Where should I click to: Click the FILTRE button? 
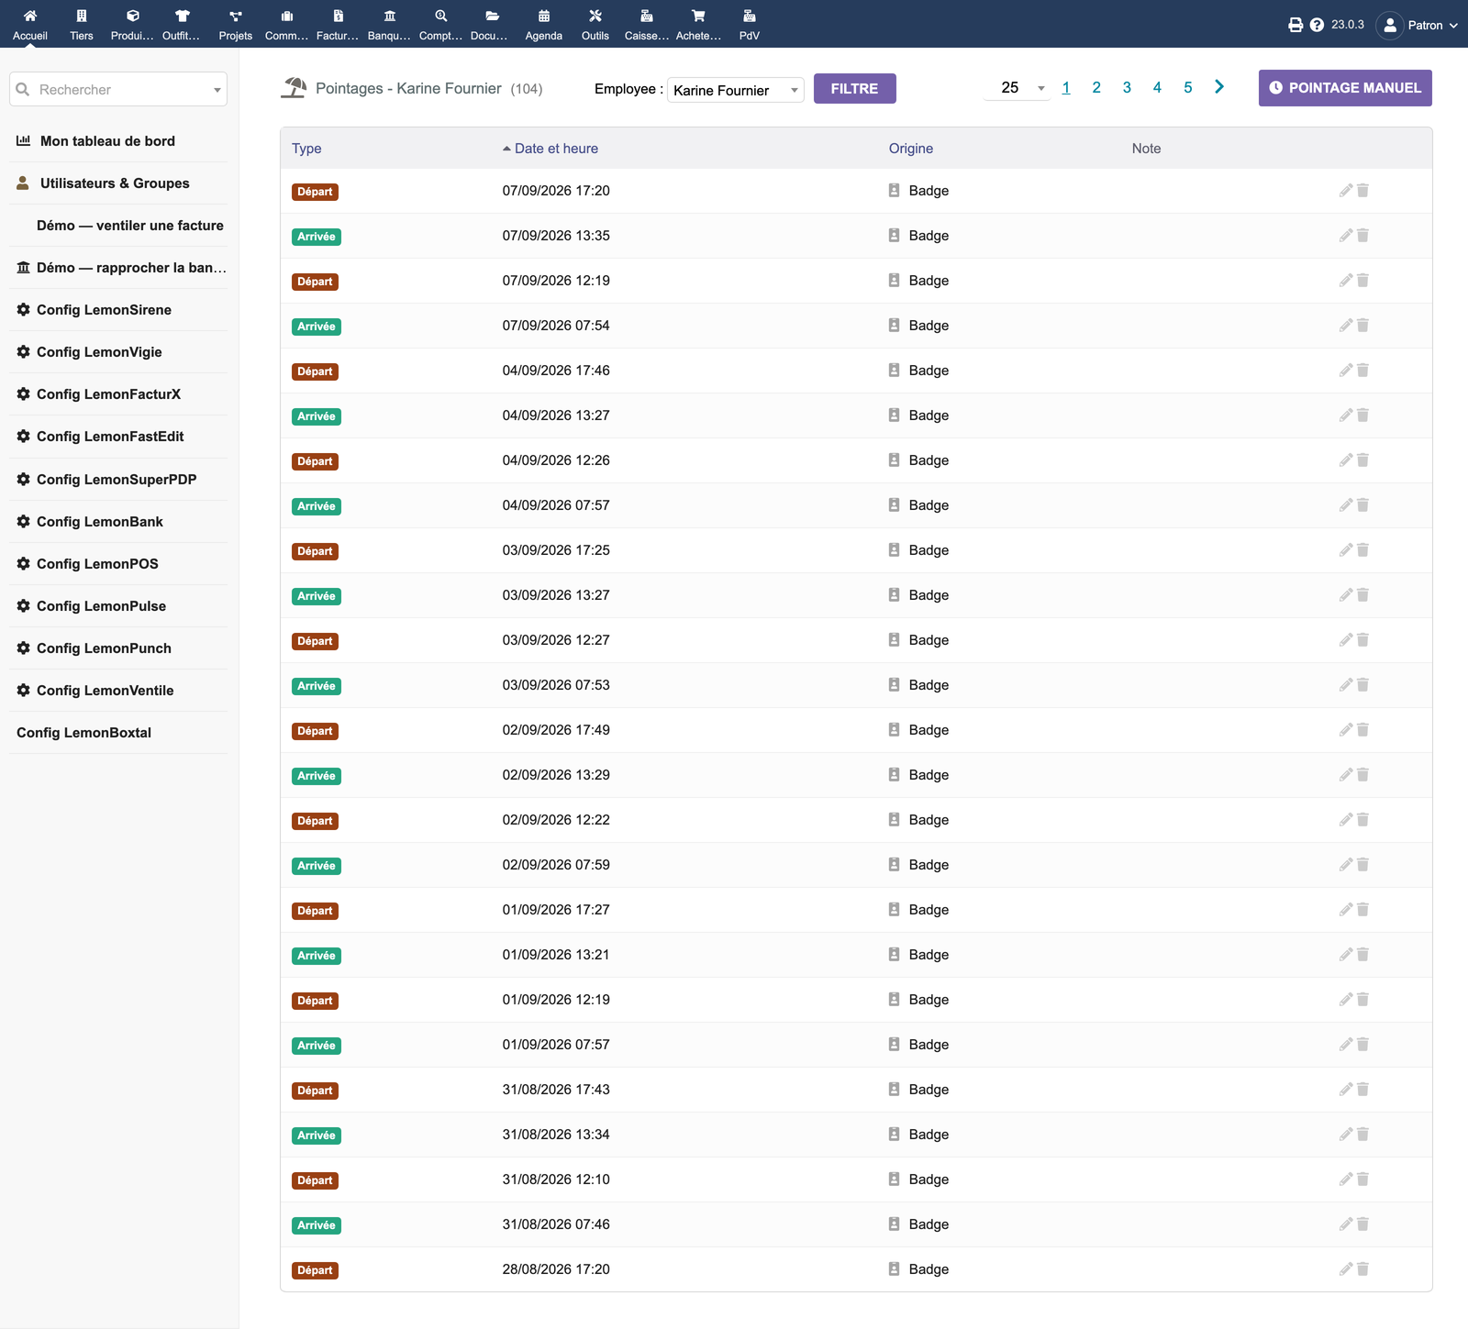pos(855,89)
